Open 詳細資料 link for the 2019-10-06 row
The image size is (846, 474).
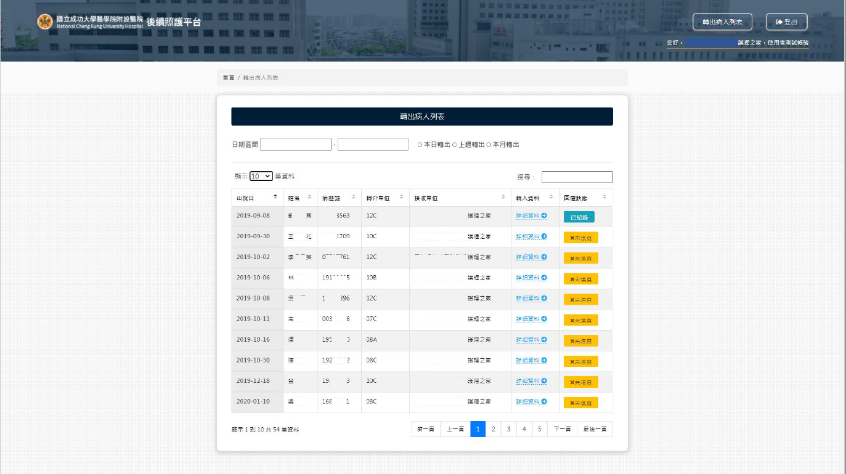pyautogui.click(x=531, y=278)
